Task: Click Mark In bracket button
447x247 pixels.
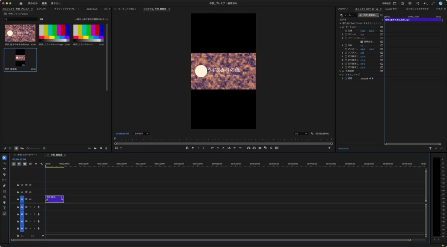Action: (199, 148)
